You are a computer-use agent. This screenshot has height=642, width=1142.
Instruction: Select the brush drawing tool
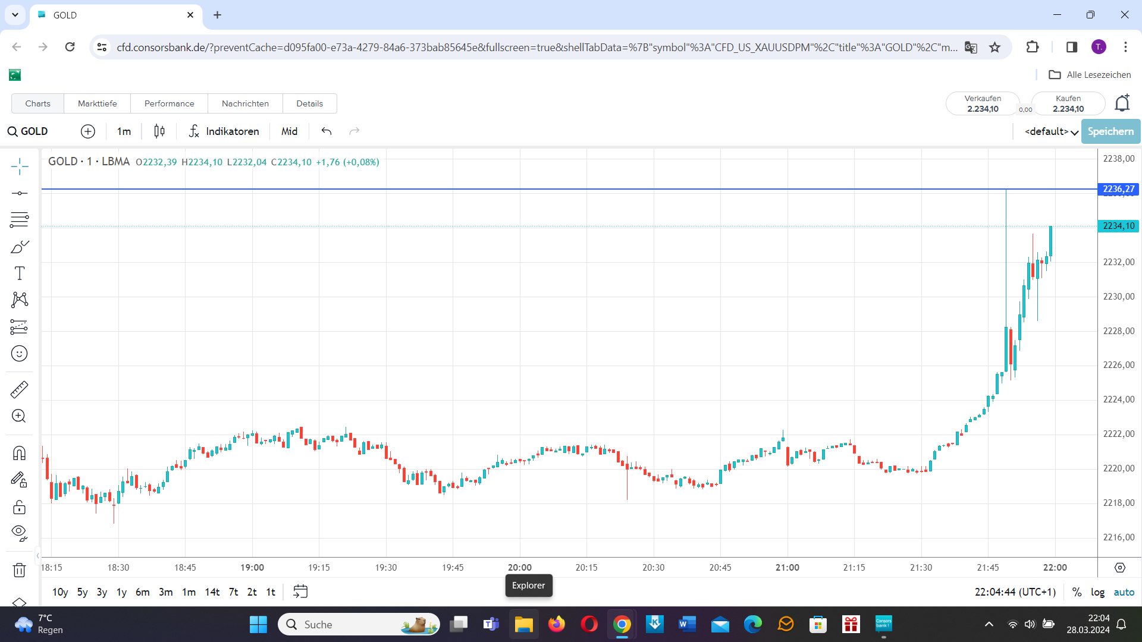pos(20,247)
